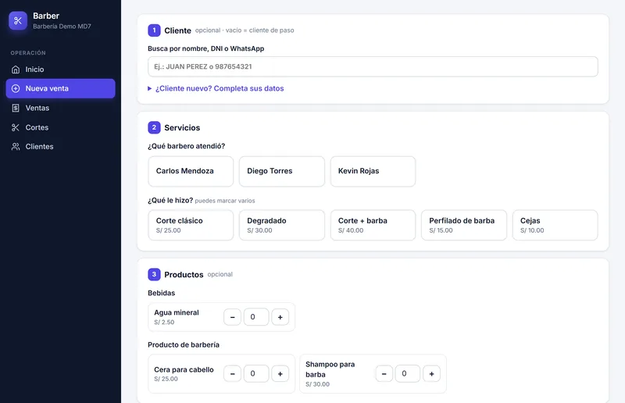Open the Inicio menu item
625x403 pixels.
point(61,70)
